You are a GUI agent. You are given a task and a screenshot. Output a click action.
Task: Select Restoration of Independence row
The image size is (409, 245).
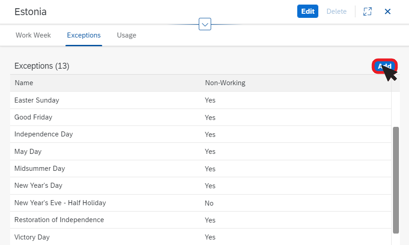pos(201,220)
